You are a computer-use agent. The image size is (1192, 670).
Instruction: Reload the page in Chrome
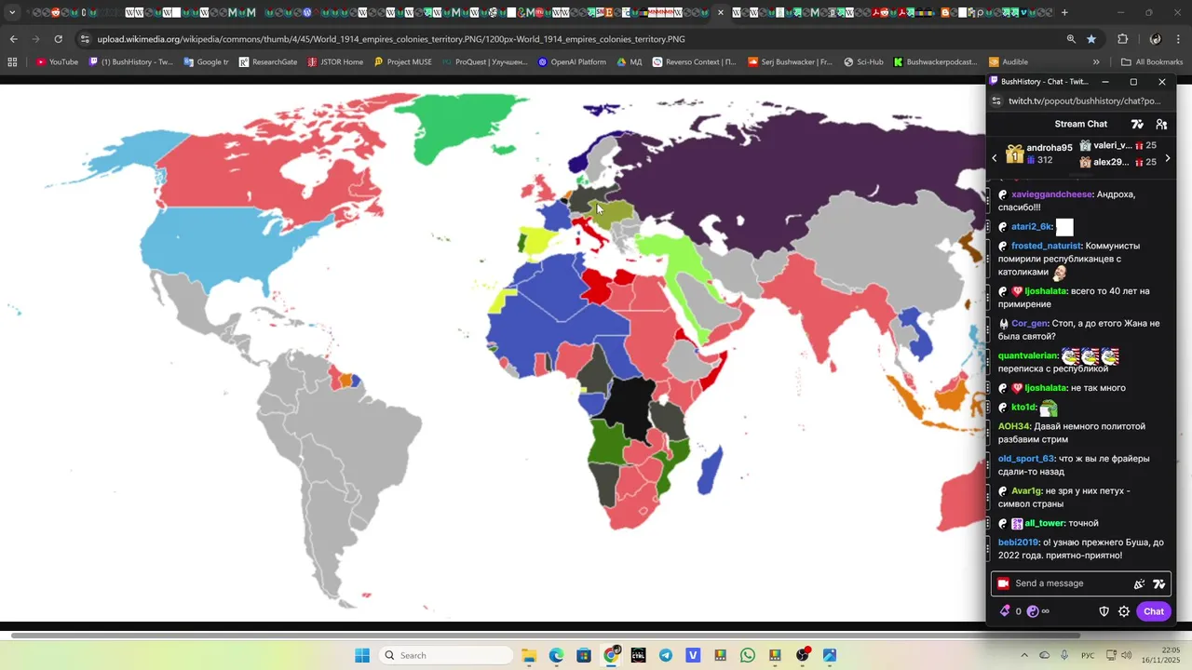(x=58, y=39)
